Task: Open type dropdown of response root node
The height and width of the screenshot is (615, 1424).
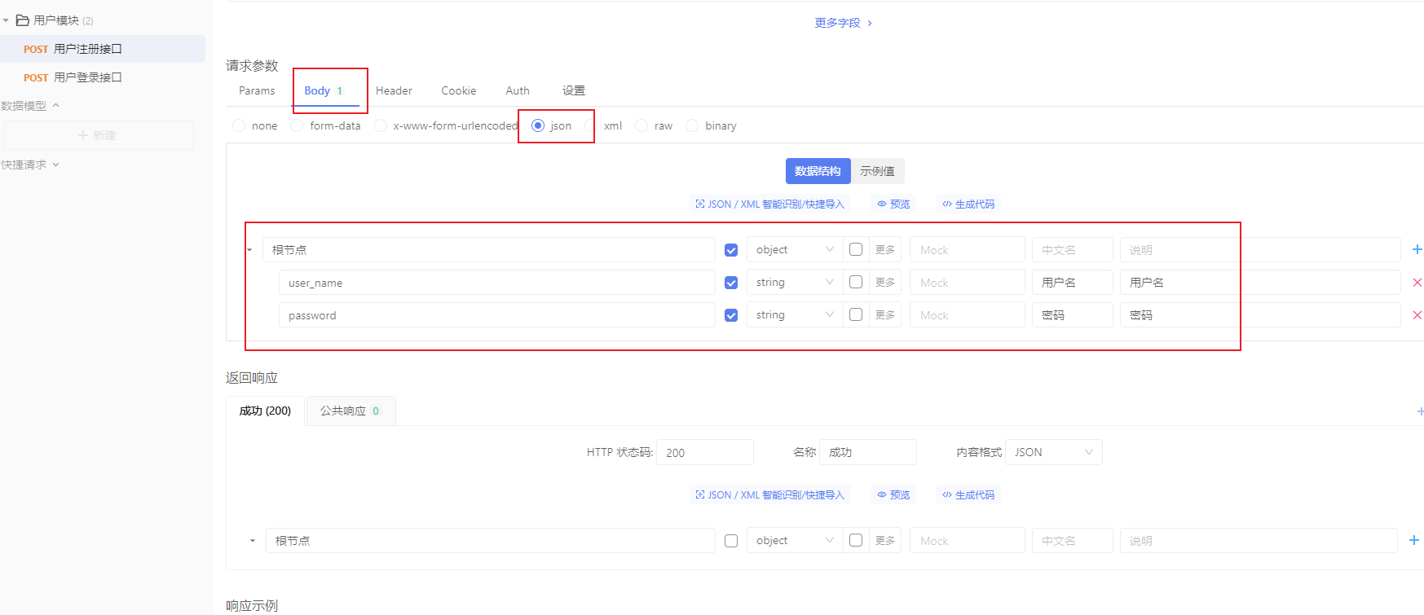Action: click(794, 540)
